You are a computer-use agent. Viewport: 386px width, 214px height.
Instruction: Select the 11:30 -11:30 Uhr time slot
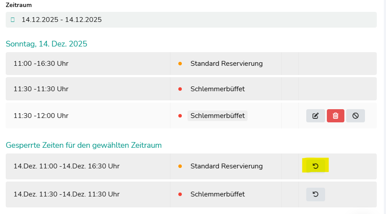(41, 89)
